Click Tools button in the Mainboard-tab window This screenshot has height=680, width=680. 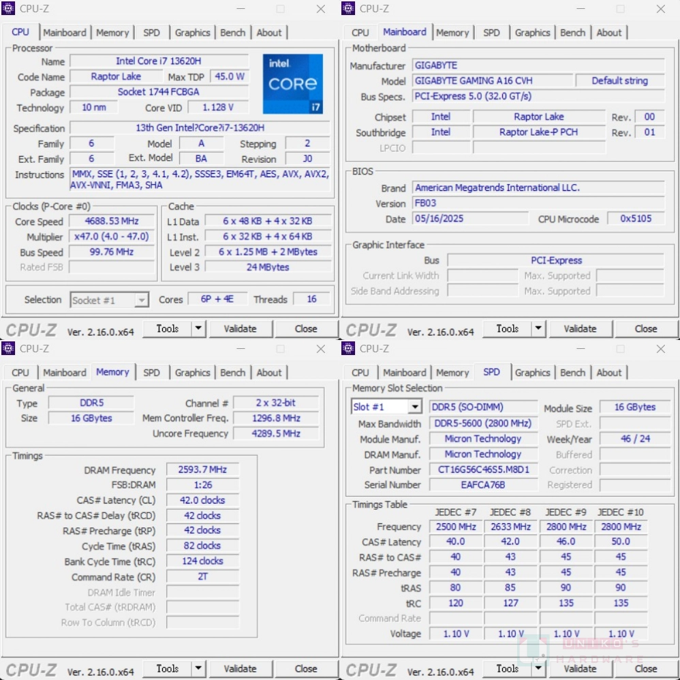point(508,328)
